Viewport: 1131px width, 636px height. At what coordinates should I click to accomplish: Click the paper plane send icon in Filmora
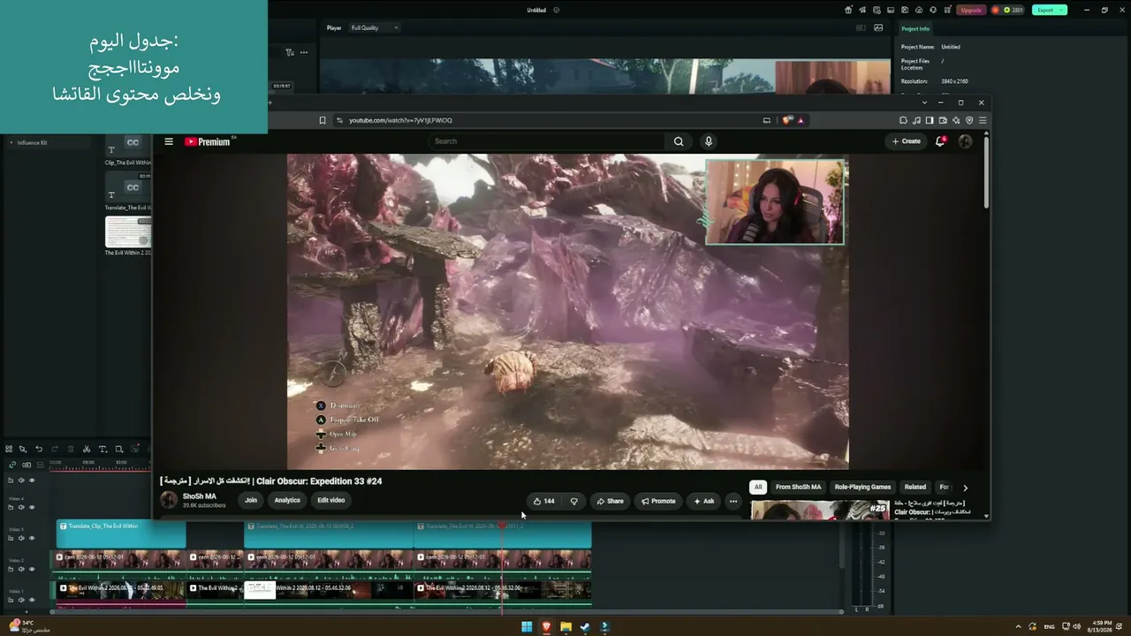861,10
